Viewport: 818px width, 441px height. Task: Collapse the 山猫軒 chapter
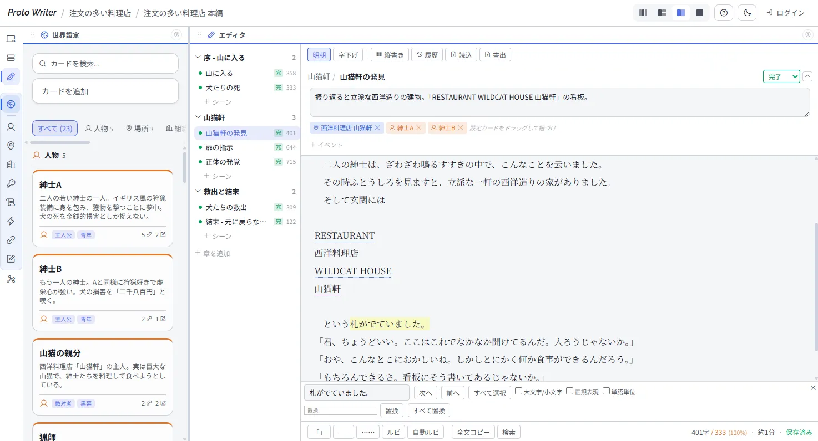pyautogui.click(x=197, y=117)
